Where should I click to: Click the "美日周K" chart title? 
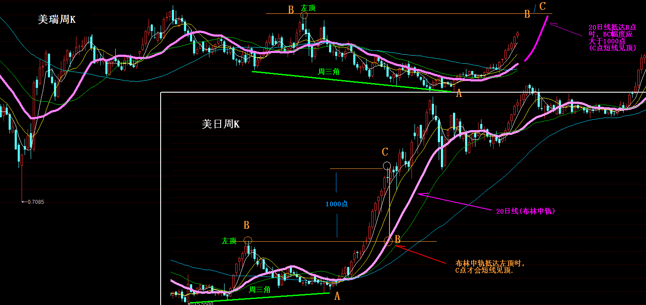coord(220,124)
